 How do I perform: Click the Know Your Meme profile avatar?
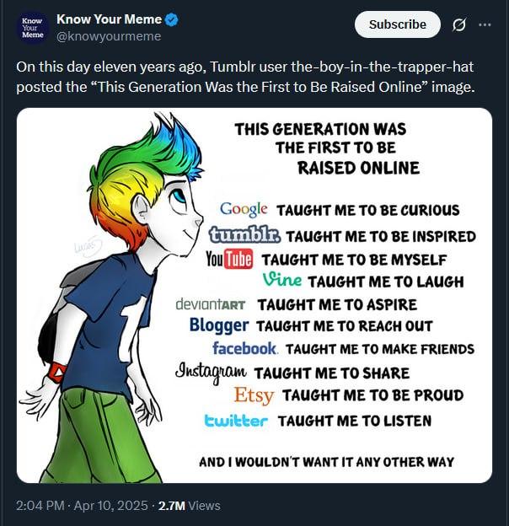coord(33,27)
